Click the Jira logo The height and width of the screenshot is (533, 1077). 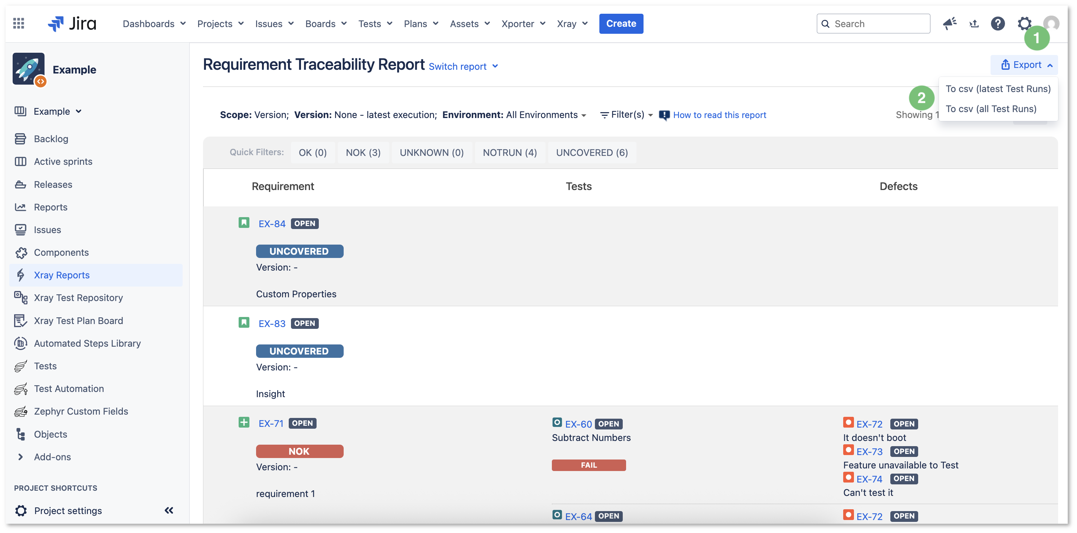72,23
